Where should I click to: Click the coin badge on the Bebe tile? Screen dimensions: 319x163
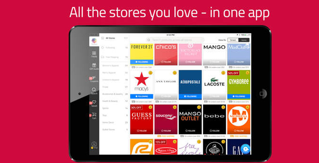tap(223, 107)
